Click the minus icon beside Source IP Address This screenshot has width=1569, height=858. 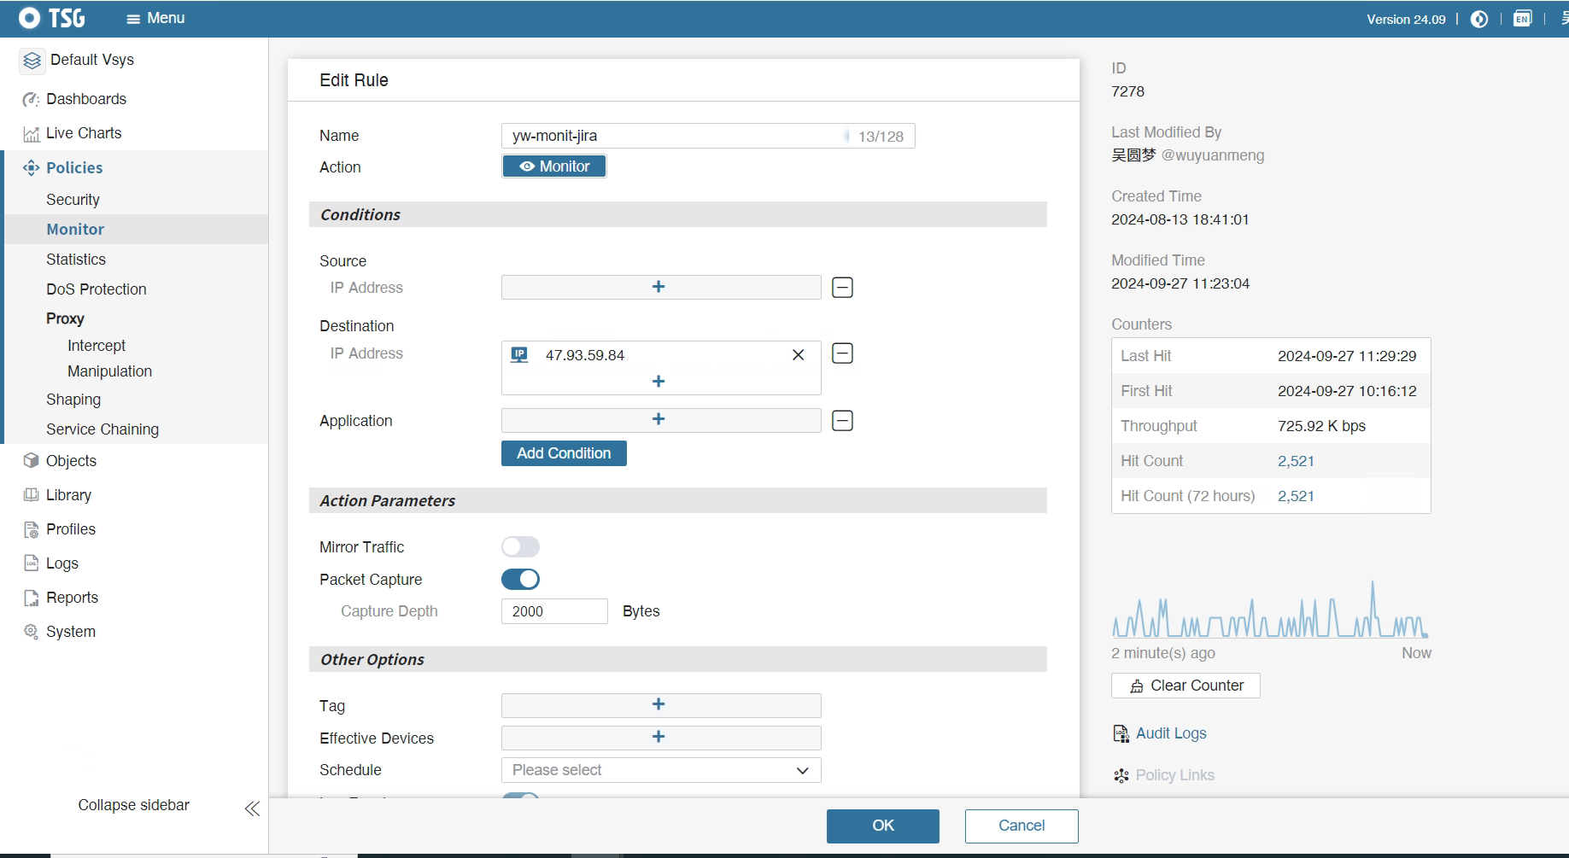pyautogui.click(x=842, y=288)
